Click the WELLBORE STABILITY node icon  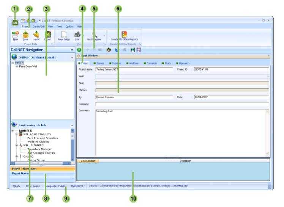point(21,134)
